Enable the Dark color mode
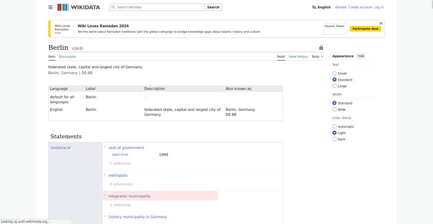The height and width of the screenshot is (224, 433). 334,139
